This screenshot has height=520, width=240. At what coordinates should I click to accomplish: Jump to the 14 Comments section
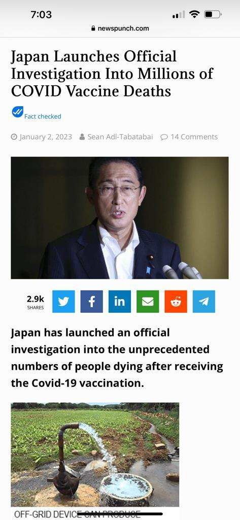(x=189, y=137)
